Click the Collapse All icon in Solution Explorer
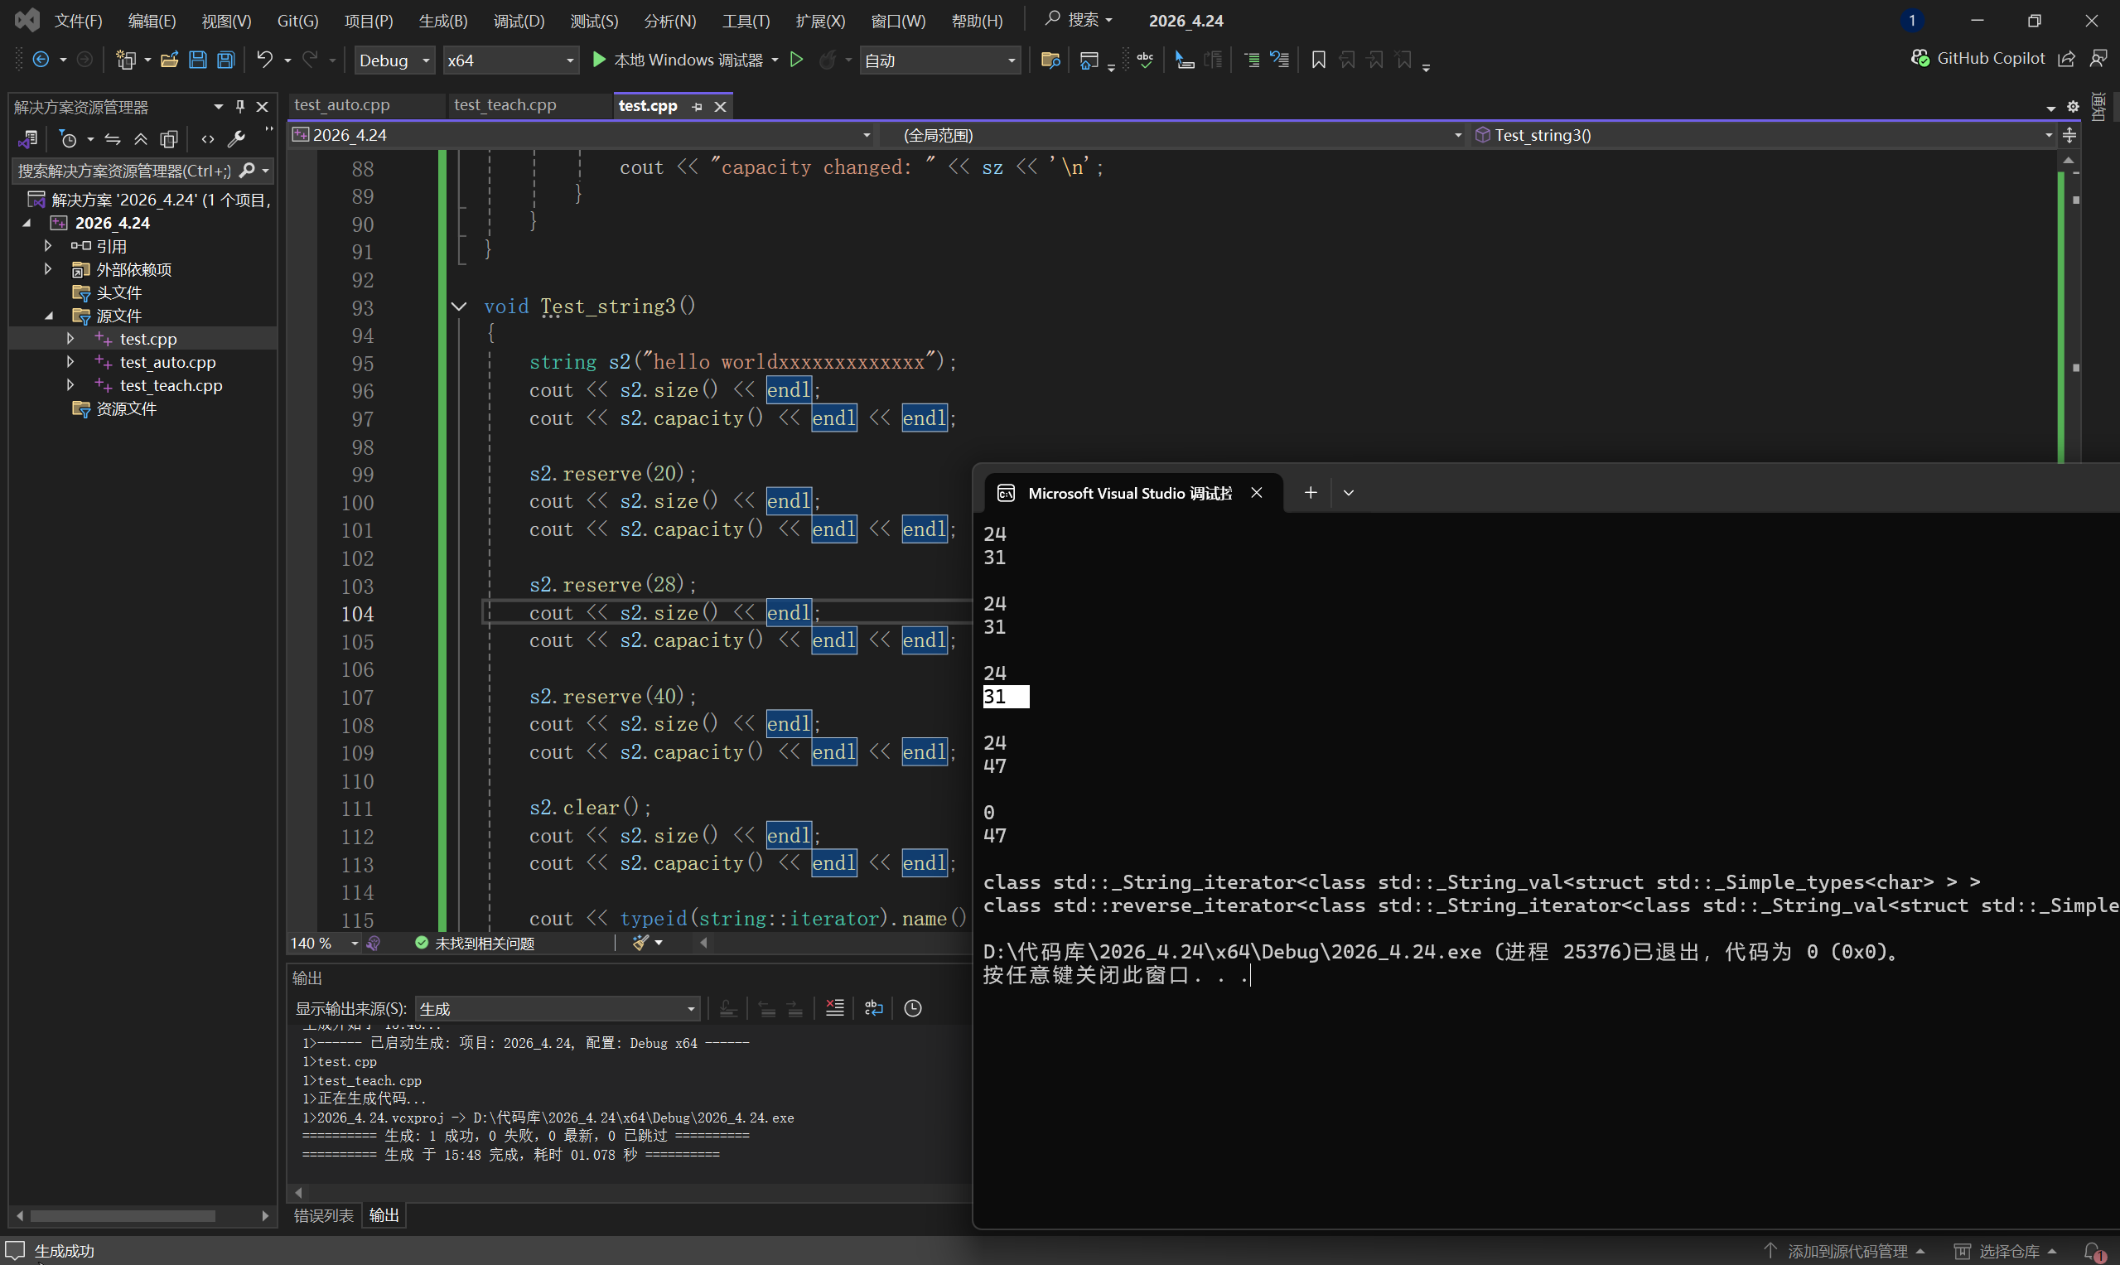 click(x=141, y=139)
